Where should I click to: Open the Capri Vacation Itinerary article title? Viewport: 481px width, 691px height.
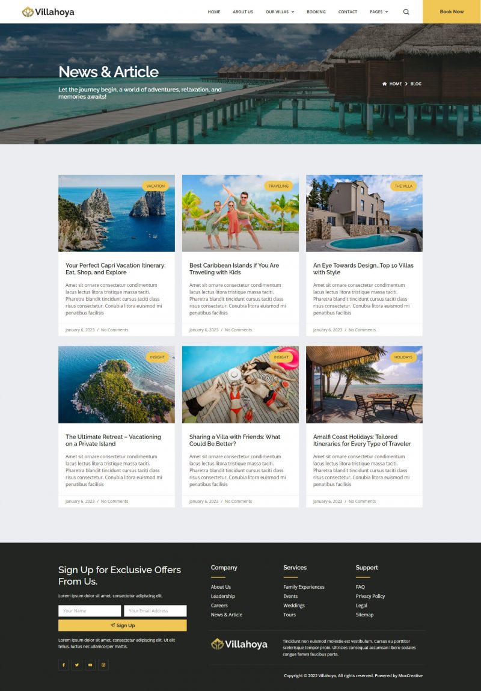point(115,269)
